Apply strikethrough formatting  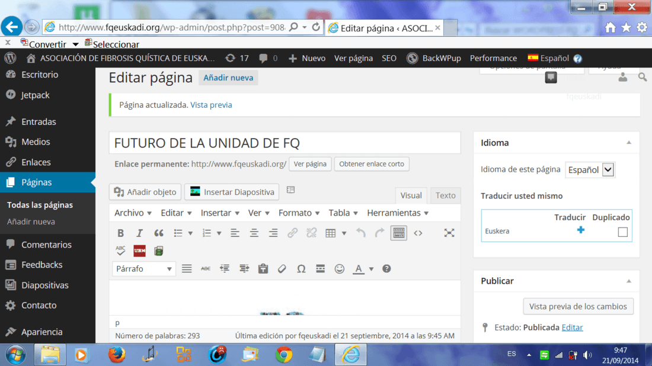tap(206, 269)
